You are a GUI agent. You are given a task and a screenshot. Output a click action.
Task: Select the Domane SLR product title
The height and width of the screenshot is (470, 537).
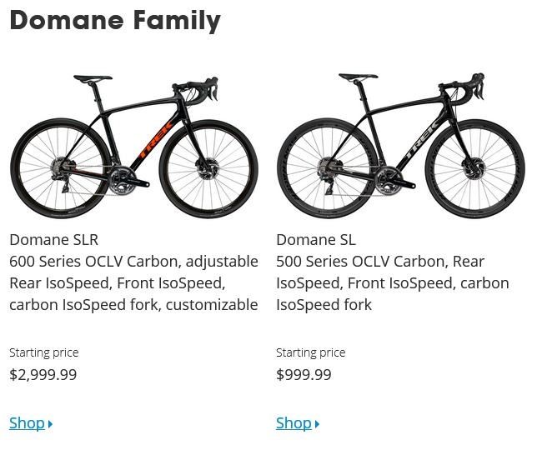[x=54, y=240]
